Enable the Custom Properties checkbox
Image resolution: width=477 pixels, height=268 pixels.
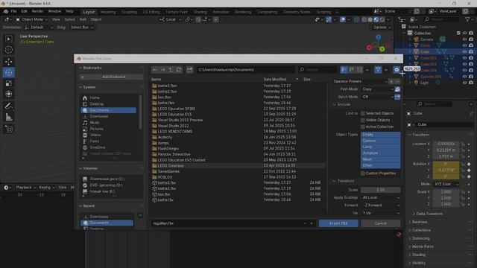[363, 173]
